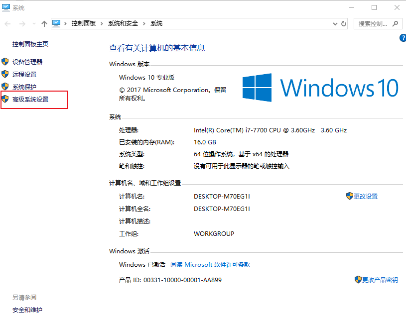This screenshot has height=321, width=406.
Task: Click the search magnifier icon
Action: click(x=395, y=24)
